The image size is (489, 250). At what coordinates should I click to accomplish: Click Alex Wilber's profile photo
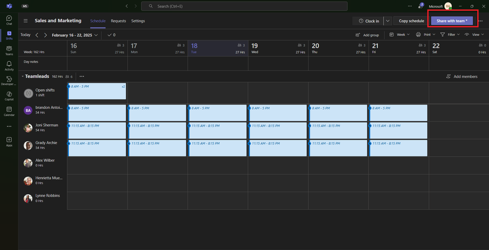point(28,163)
